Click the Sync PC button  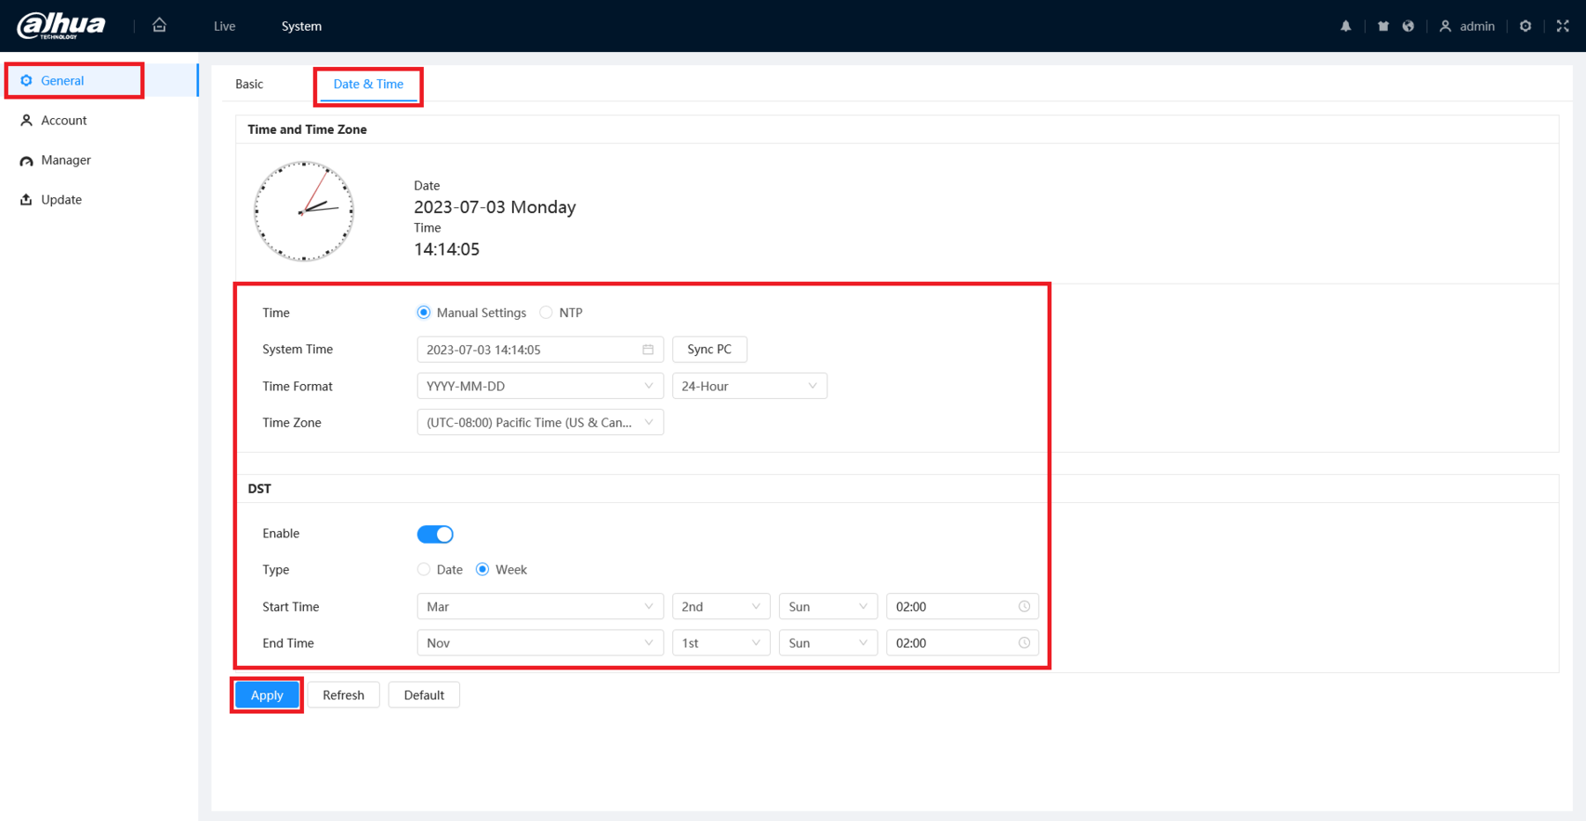[x=709, y=350]
